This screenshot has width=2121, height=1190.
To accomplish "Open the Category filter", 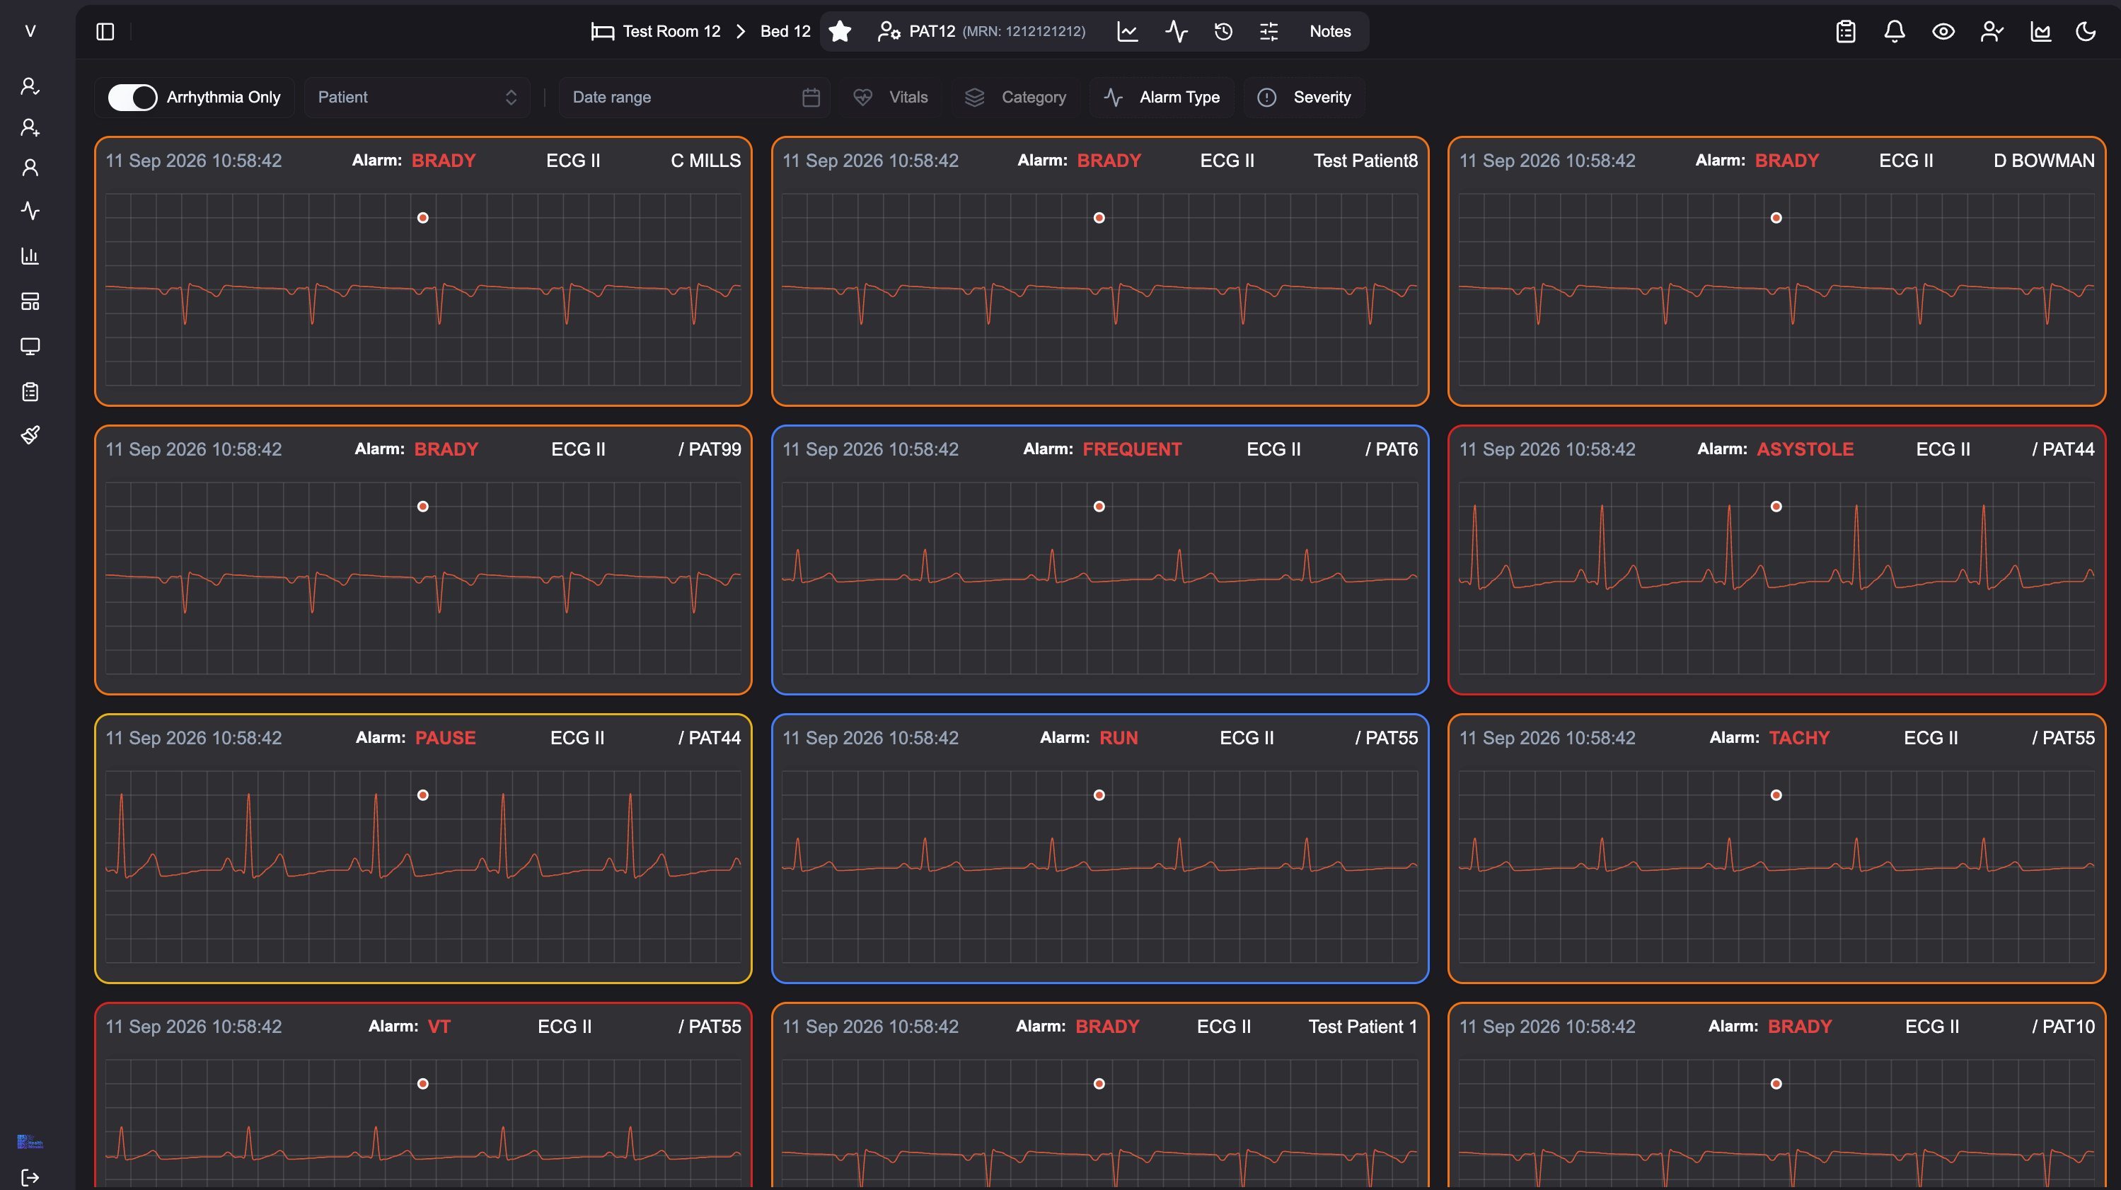I will click(1015, 97).
